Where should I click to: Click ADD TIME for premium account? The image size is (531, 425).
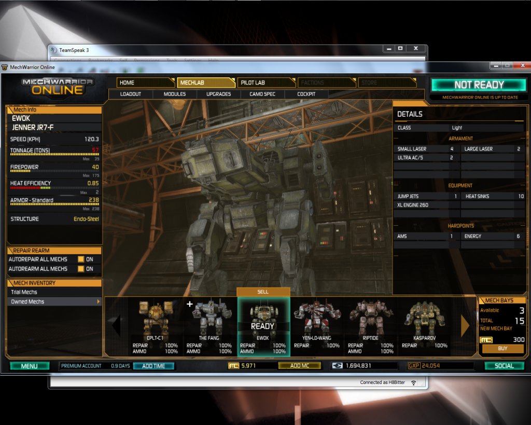(153, 366)
